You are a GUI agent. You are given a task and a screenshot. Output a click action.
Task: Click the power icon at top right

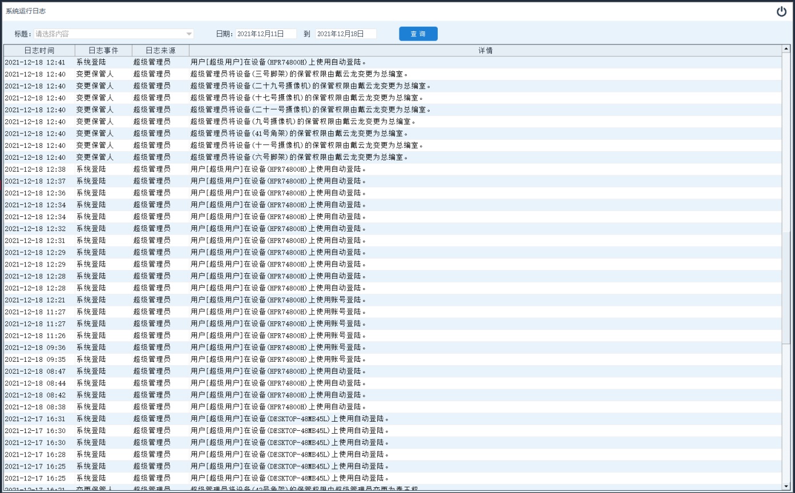tap(781, 11)
